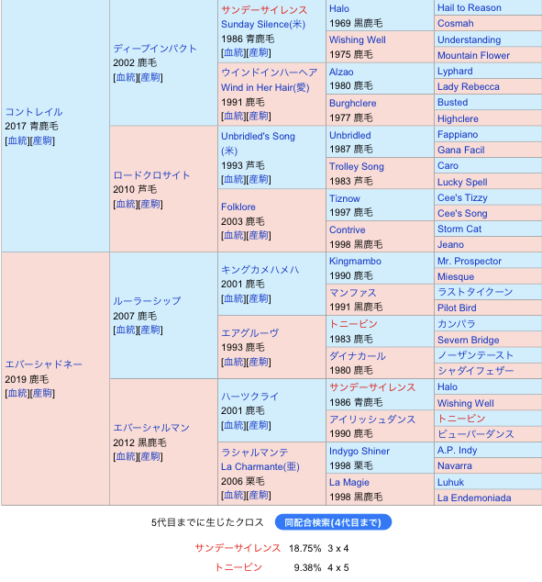
Task: Open the La Charmante(亜) link
Action: click(260, 466)
